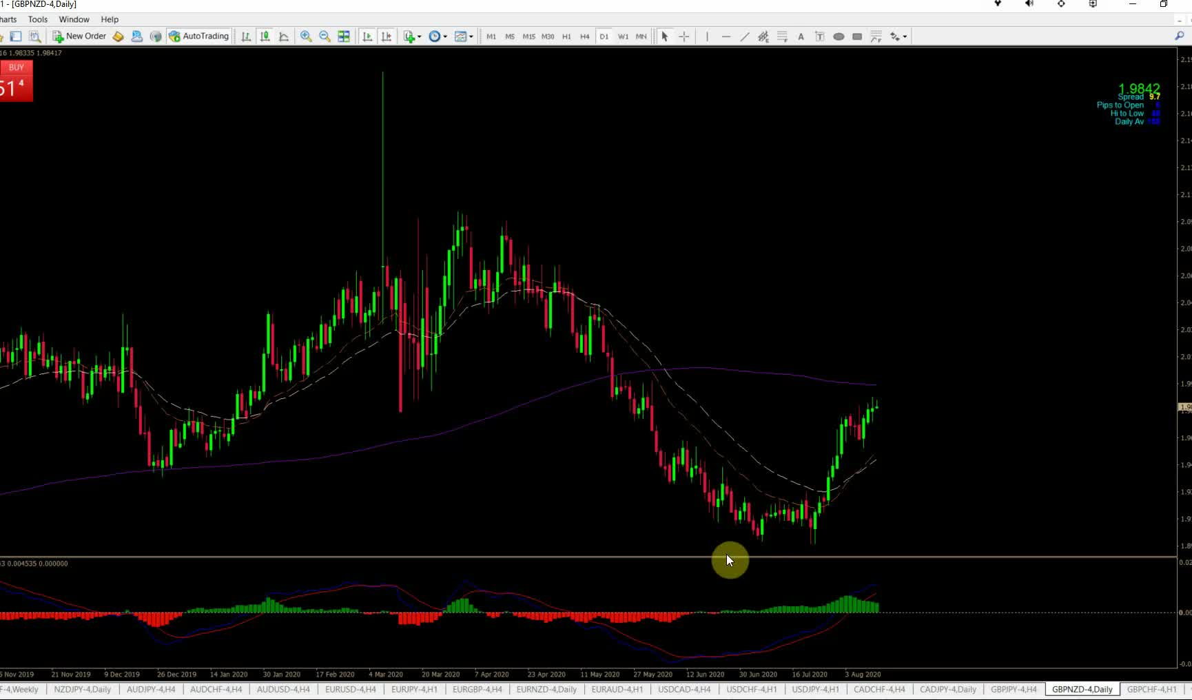The width and height of the screenshot is (1192, 700).
Task: Open the Periods clock dropdown
Action: [x=438, y=37]
